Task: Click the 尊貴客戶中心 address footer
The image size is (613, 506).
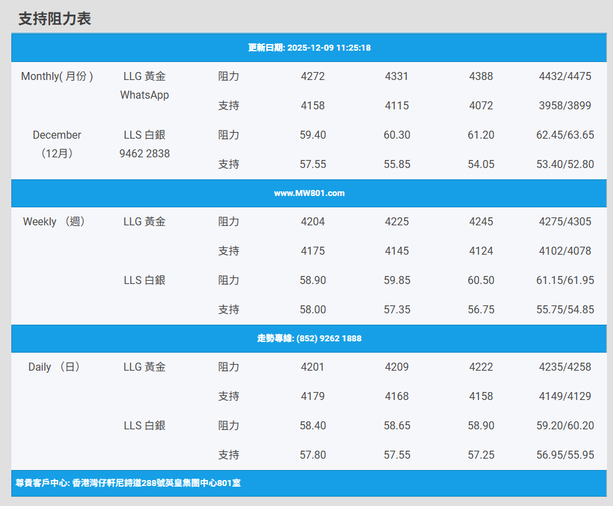Action: (128, 483)
